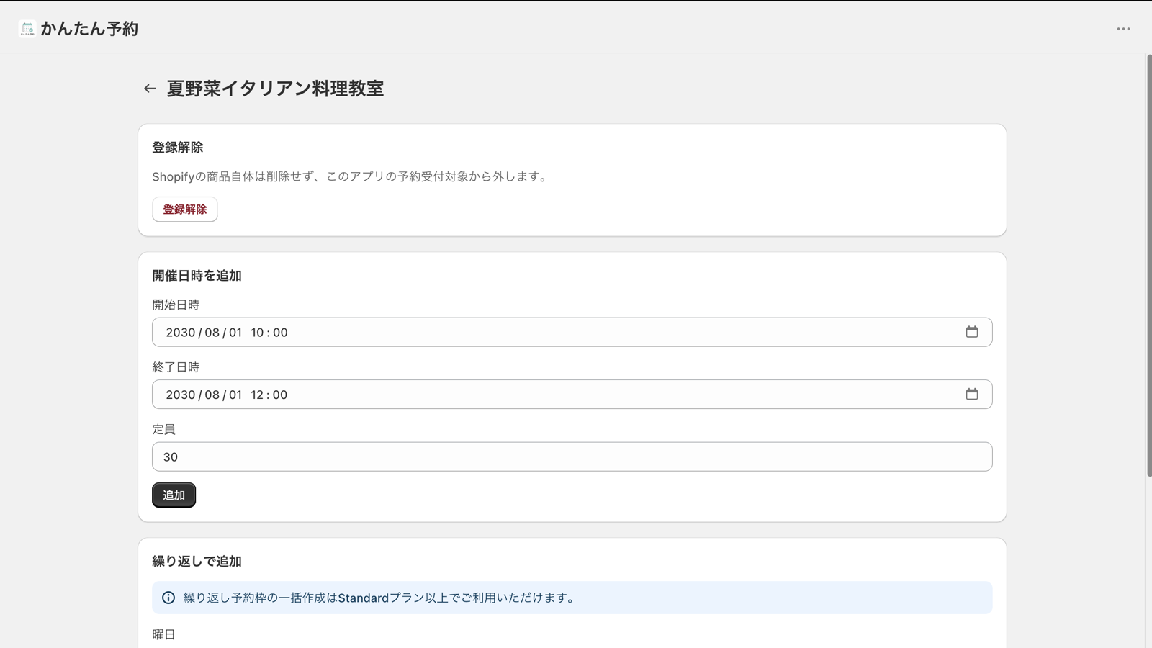Open calendar picker for 終了日時
Image resolution: width=1152 pixels, height=648 pixels.
tap(972, 394)
